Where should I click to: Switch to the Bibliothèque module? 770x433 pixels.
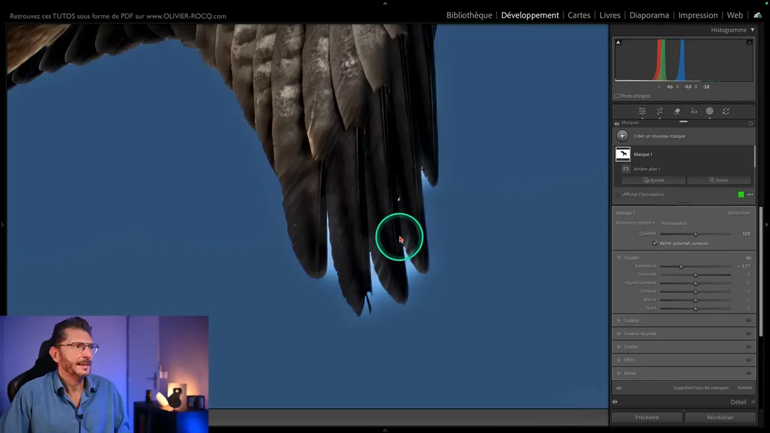(469, 15)
